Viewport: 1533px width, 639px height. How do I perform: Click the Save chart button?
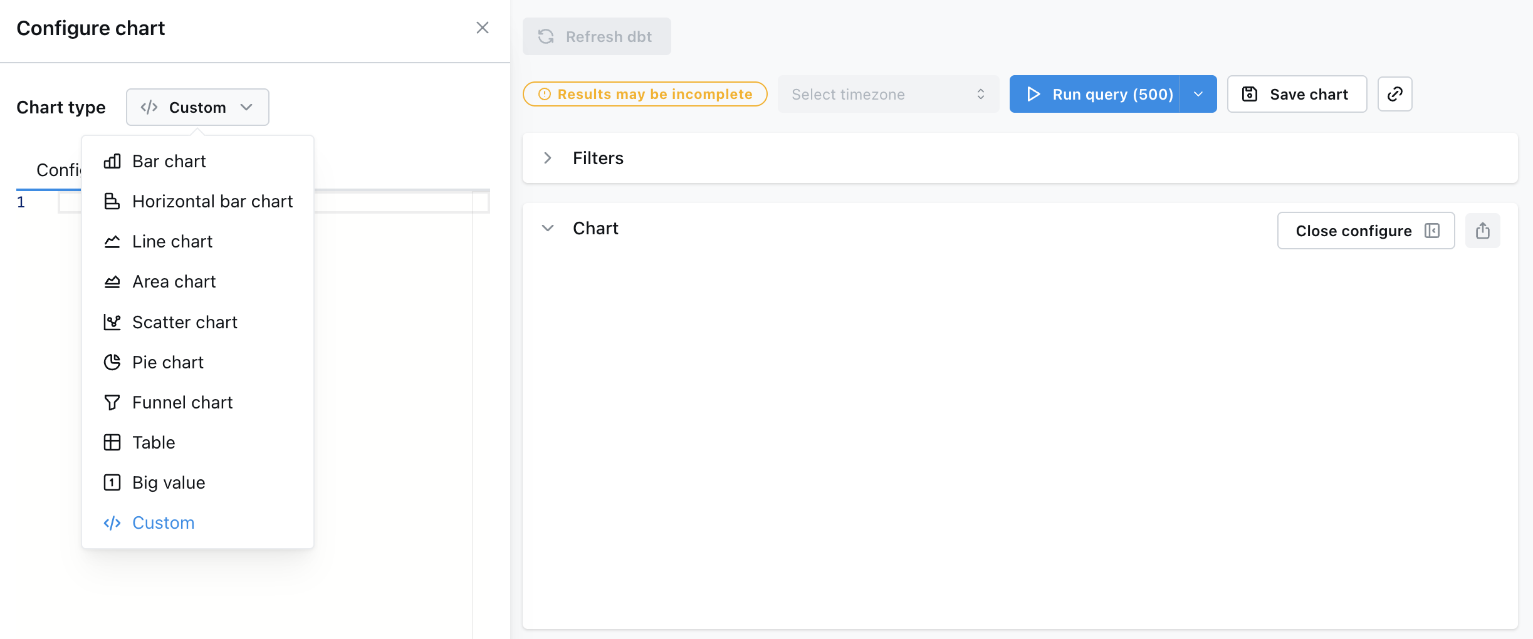point(1297,94)
